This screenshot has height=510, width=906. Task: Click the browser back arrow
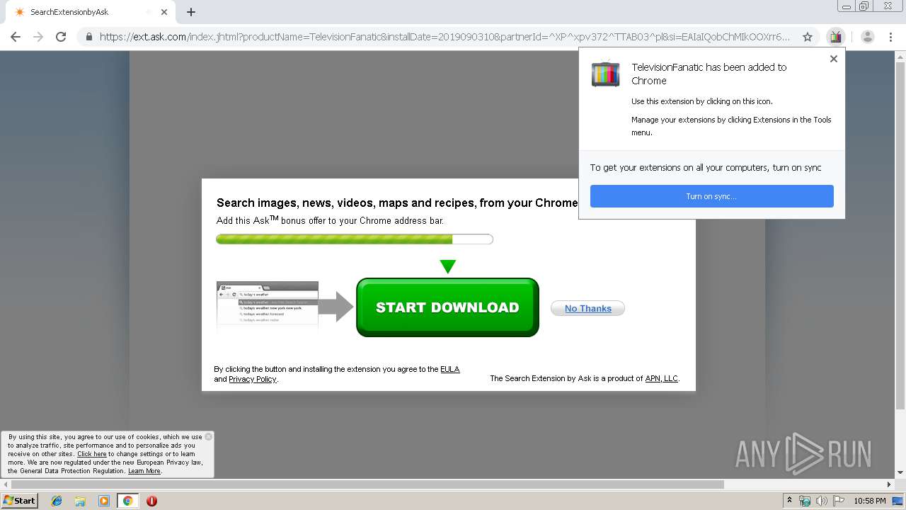[16, 37]
